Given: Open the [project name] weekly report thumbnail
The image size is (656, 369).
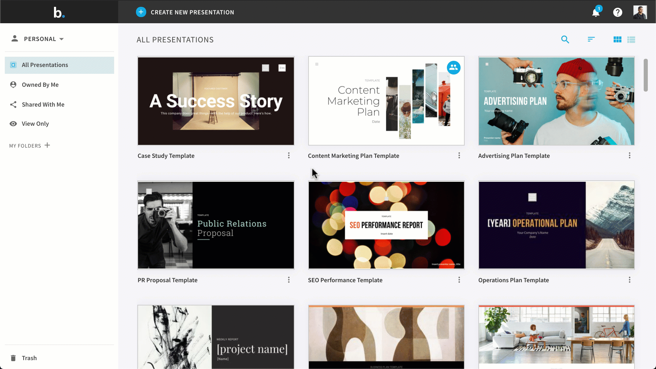Looking at the screenshot, I should tap(216, 337).
